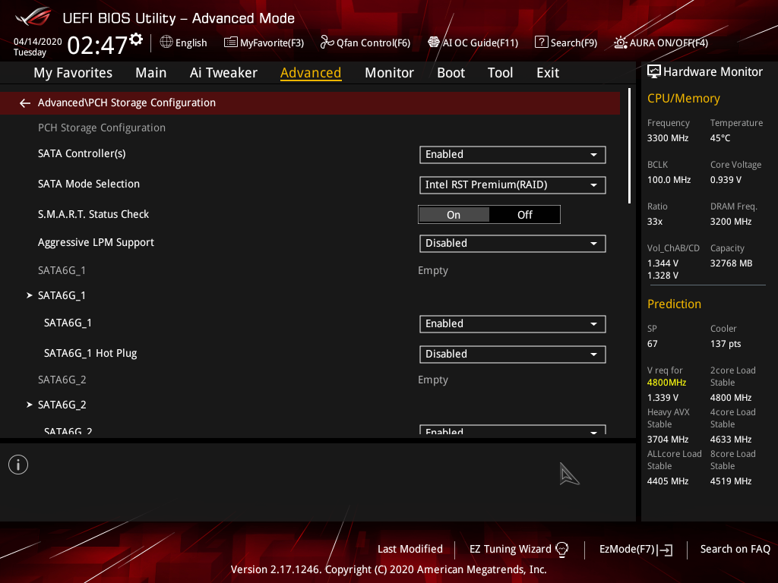
Task: Select the Advanced tab
Action: pos(311,73)
